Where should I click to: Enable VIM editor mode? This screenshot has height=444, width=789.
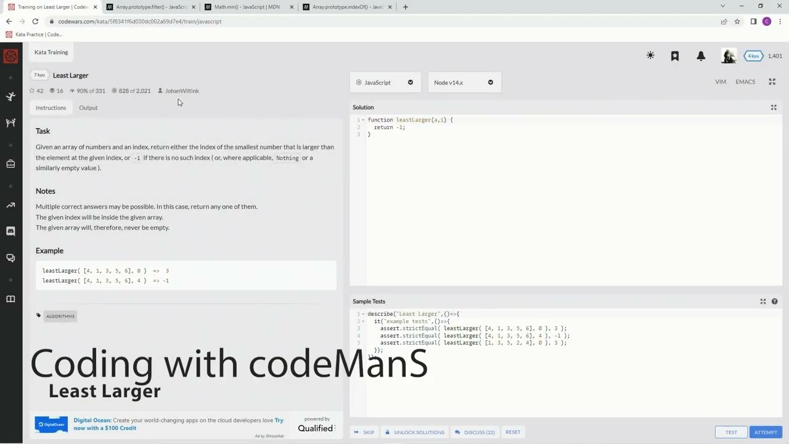coord(721,81)
